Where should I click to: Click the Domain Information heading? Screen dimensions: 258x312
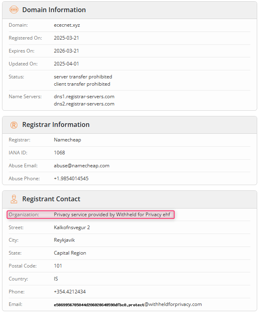(54, 10)
